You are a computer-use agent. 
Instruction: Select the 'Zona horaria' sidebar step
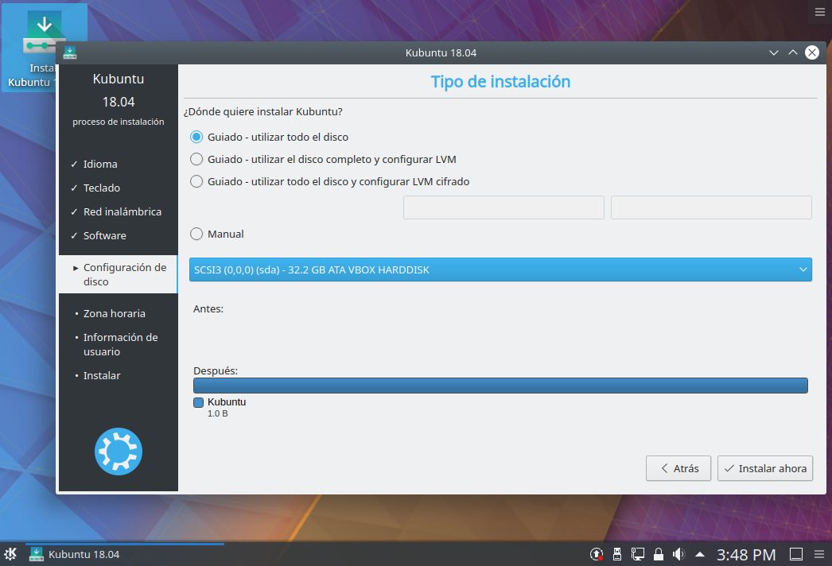coord(114,313)
